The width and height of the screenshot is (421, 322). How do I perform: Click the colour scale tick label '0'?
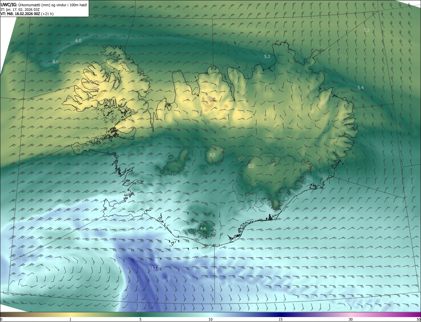[1, 319]
